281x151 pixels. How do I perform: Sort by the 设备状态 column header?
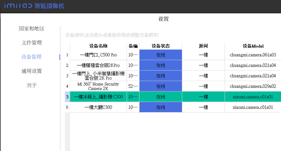pyautogui.click(x=161, y=46)
